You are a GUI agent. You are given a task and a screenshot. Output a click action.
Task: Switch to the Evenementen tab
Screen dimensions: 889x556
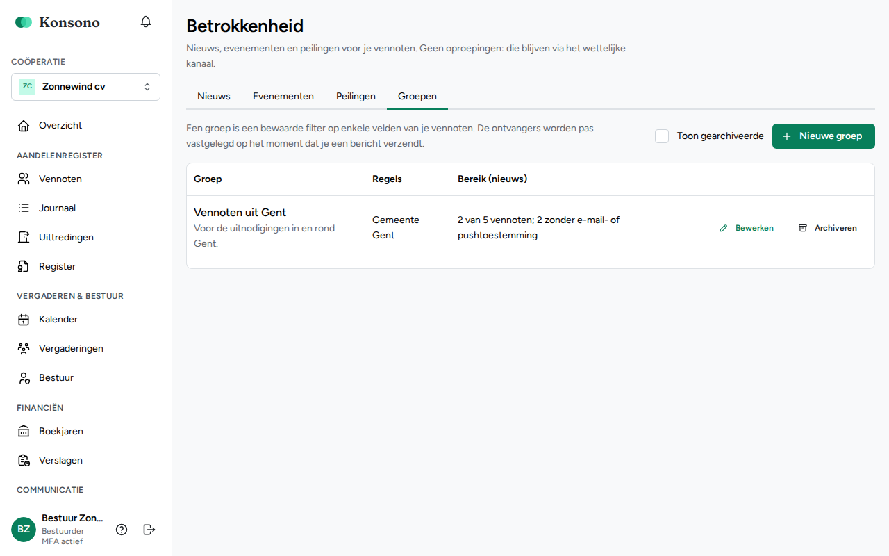click(283, 97)
